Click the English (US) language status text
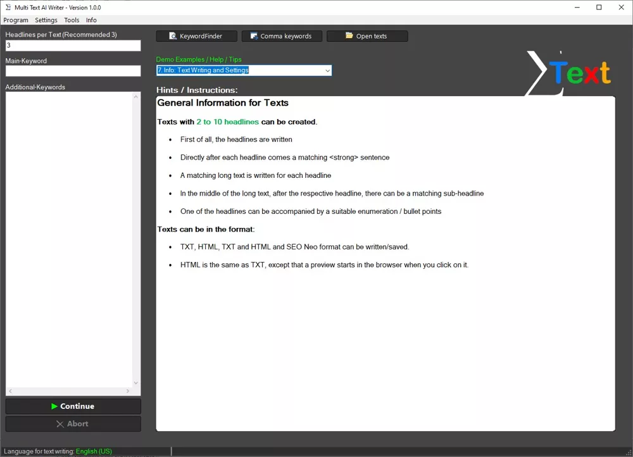This screenshot has height=457, width=633. (94, 451)
